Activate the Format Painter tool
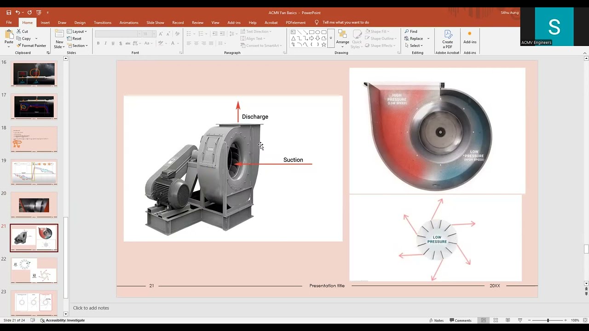 [31, 46]
